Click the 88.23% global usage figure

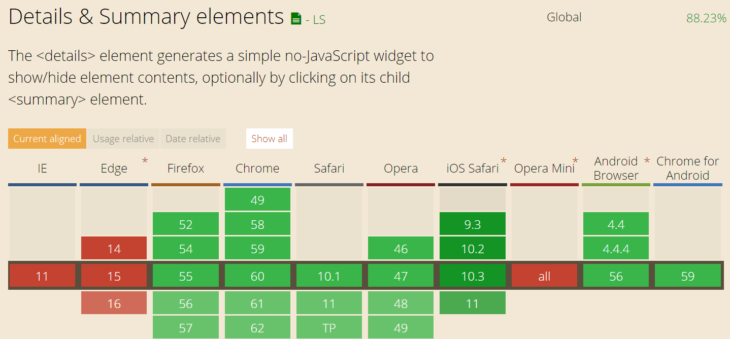coord(706,18)
